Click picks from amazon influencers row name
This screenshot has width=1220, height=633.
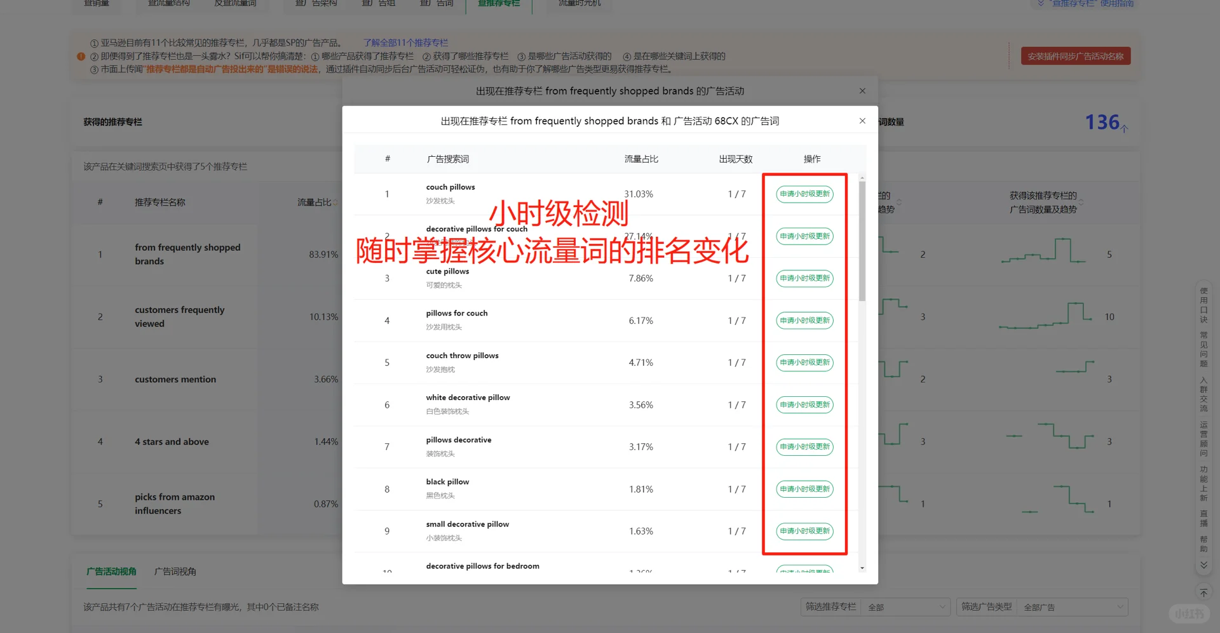[175, 503]
